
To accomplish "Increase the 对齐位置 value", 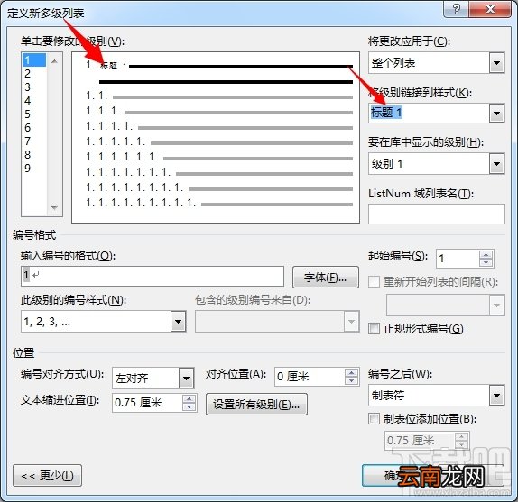I will click(351, 373).
